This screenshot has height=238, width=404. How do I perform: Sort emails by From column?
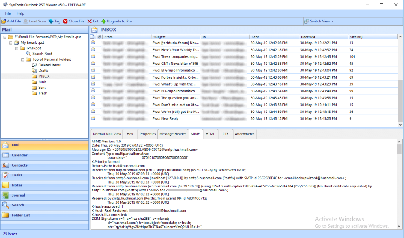coord(127,37)
